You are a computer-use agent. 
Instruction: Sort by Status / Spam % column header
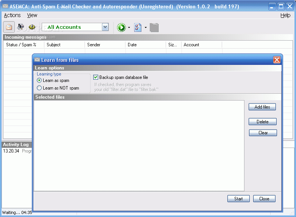24,45
